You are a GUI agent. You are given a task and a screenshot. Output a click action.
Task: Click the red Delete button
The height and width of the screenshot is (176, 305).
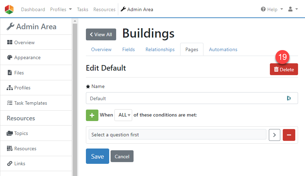pyautogui.click(x=284, y=69)
